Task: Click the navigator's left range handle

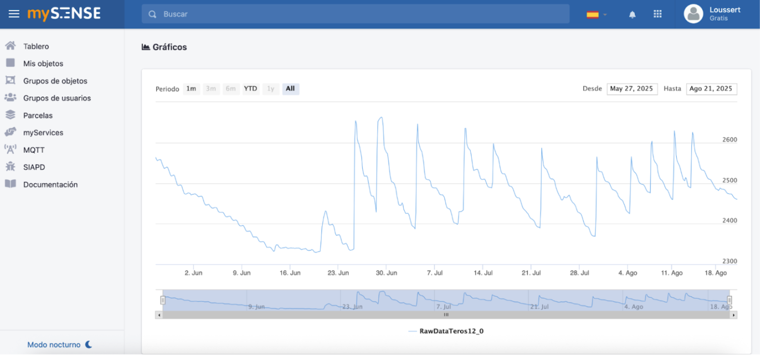Action: [163, 300]
